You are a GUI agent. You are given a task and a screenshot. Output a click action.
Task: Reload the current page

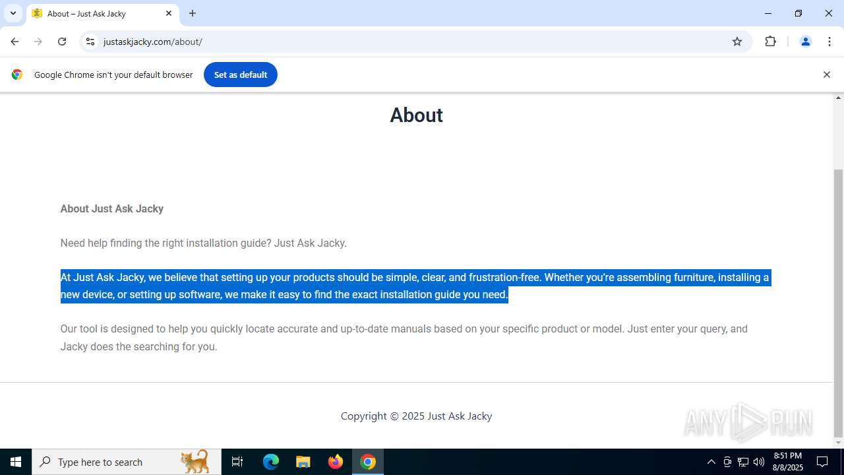click(62, 42)
